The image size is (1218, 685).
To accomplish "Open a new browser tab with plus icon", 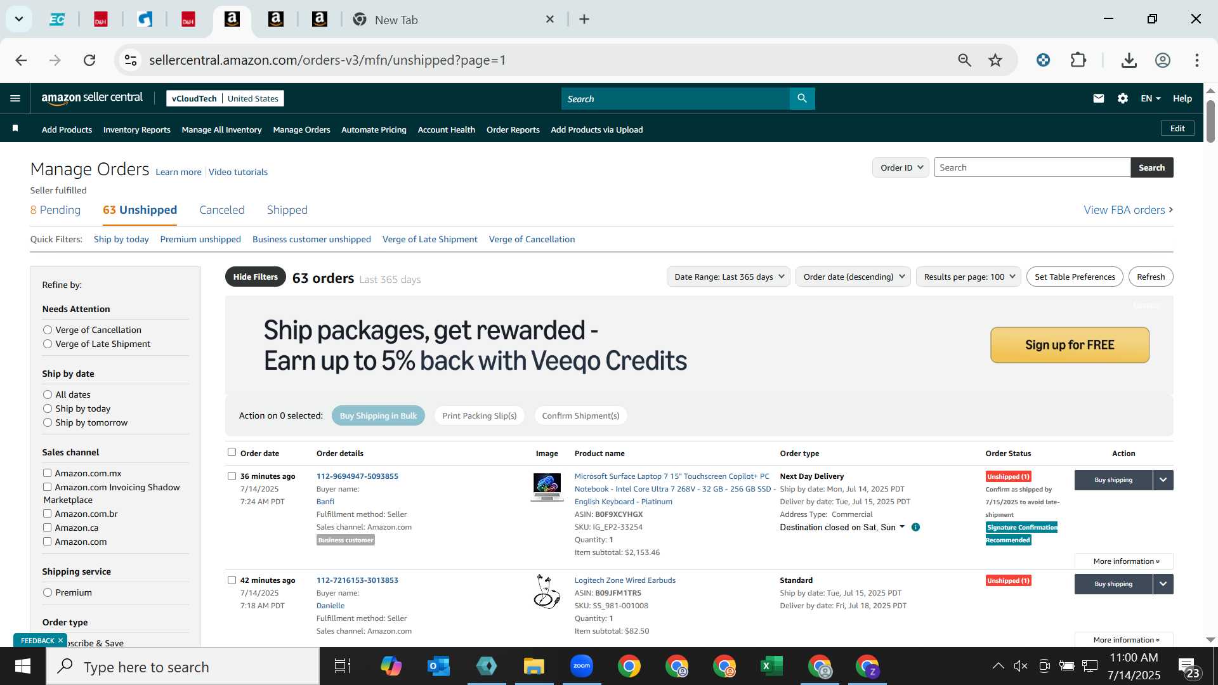I will (584, 20).
